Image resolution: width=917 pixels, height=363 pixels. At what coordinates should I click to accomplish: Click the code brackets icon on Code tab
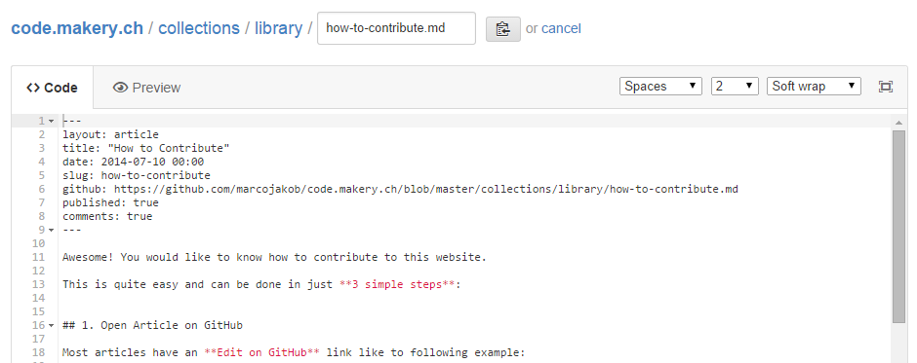pos(33,88)
